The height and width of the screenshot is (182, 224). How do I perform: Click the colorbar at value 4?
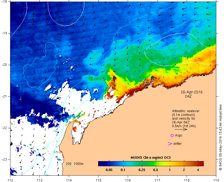198,164
